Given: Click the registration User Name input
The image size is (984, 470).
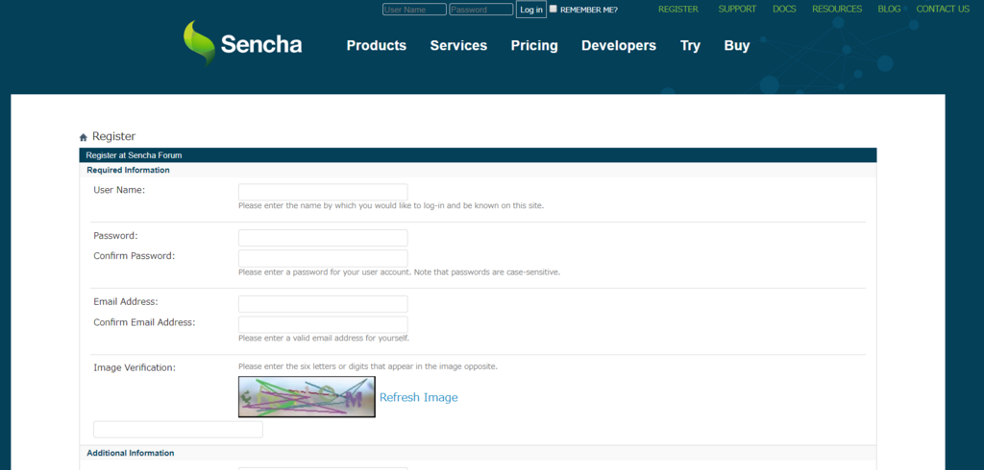Looking at the screenshot, I should (323, 192).
